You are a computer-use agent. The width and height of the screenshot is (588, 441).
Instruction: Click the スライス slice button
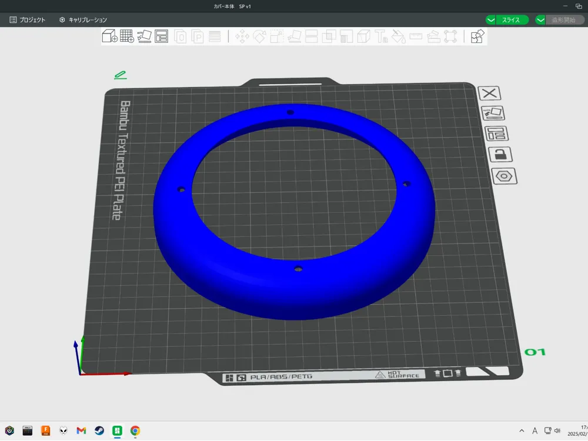tap(512, 20)
